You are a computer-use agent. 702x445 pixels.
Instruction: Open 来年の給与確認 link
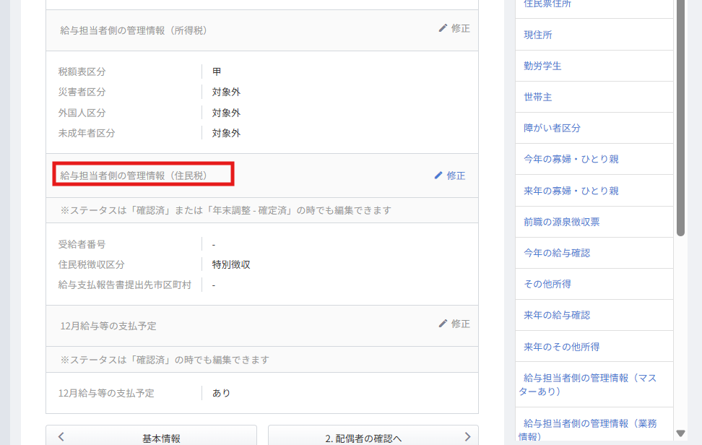(557, 315)
